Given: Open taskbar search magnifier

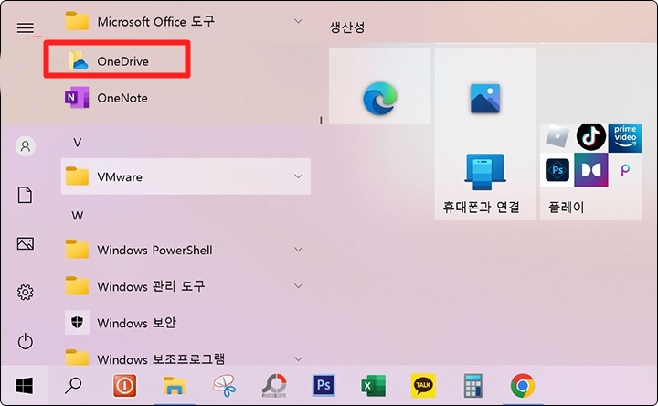Looking at the screenshot, I should [73, 386].
